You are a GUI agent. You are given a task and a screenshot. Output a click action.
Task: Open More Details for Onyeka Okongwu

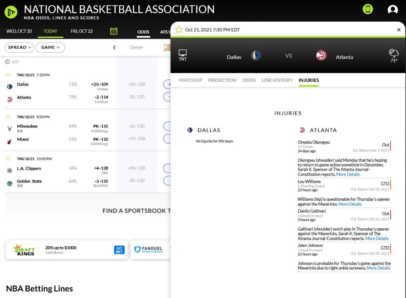[x=348, y=174]
